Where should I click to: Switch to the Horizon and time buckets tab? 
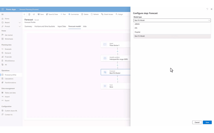45,26
